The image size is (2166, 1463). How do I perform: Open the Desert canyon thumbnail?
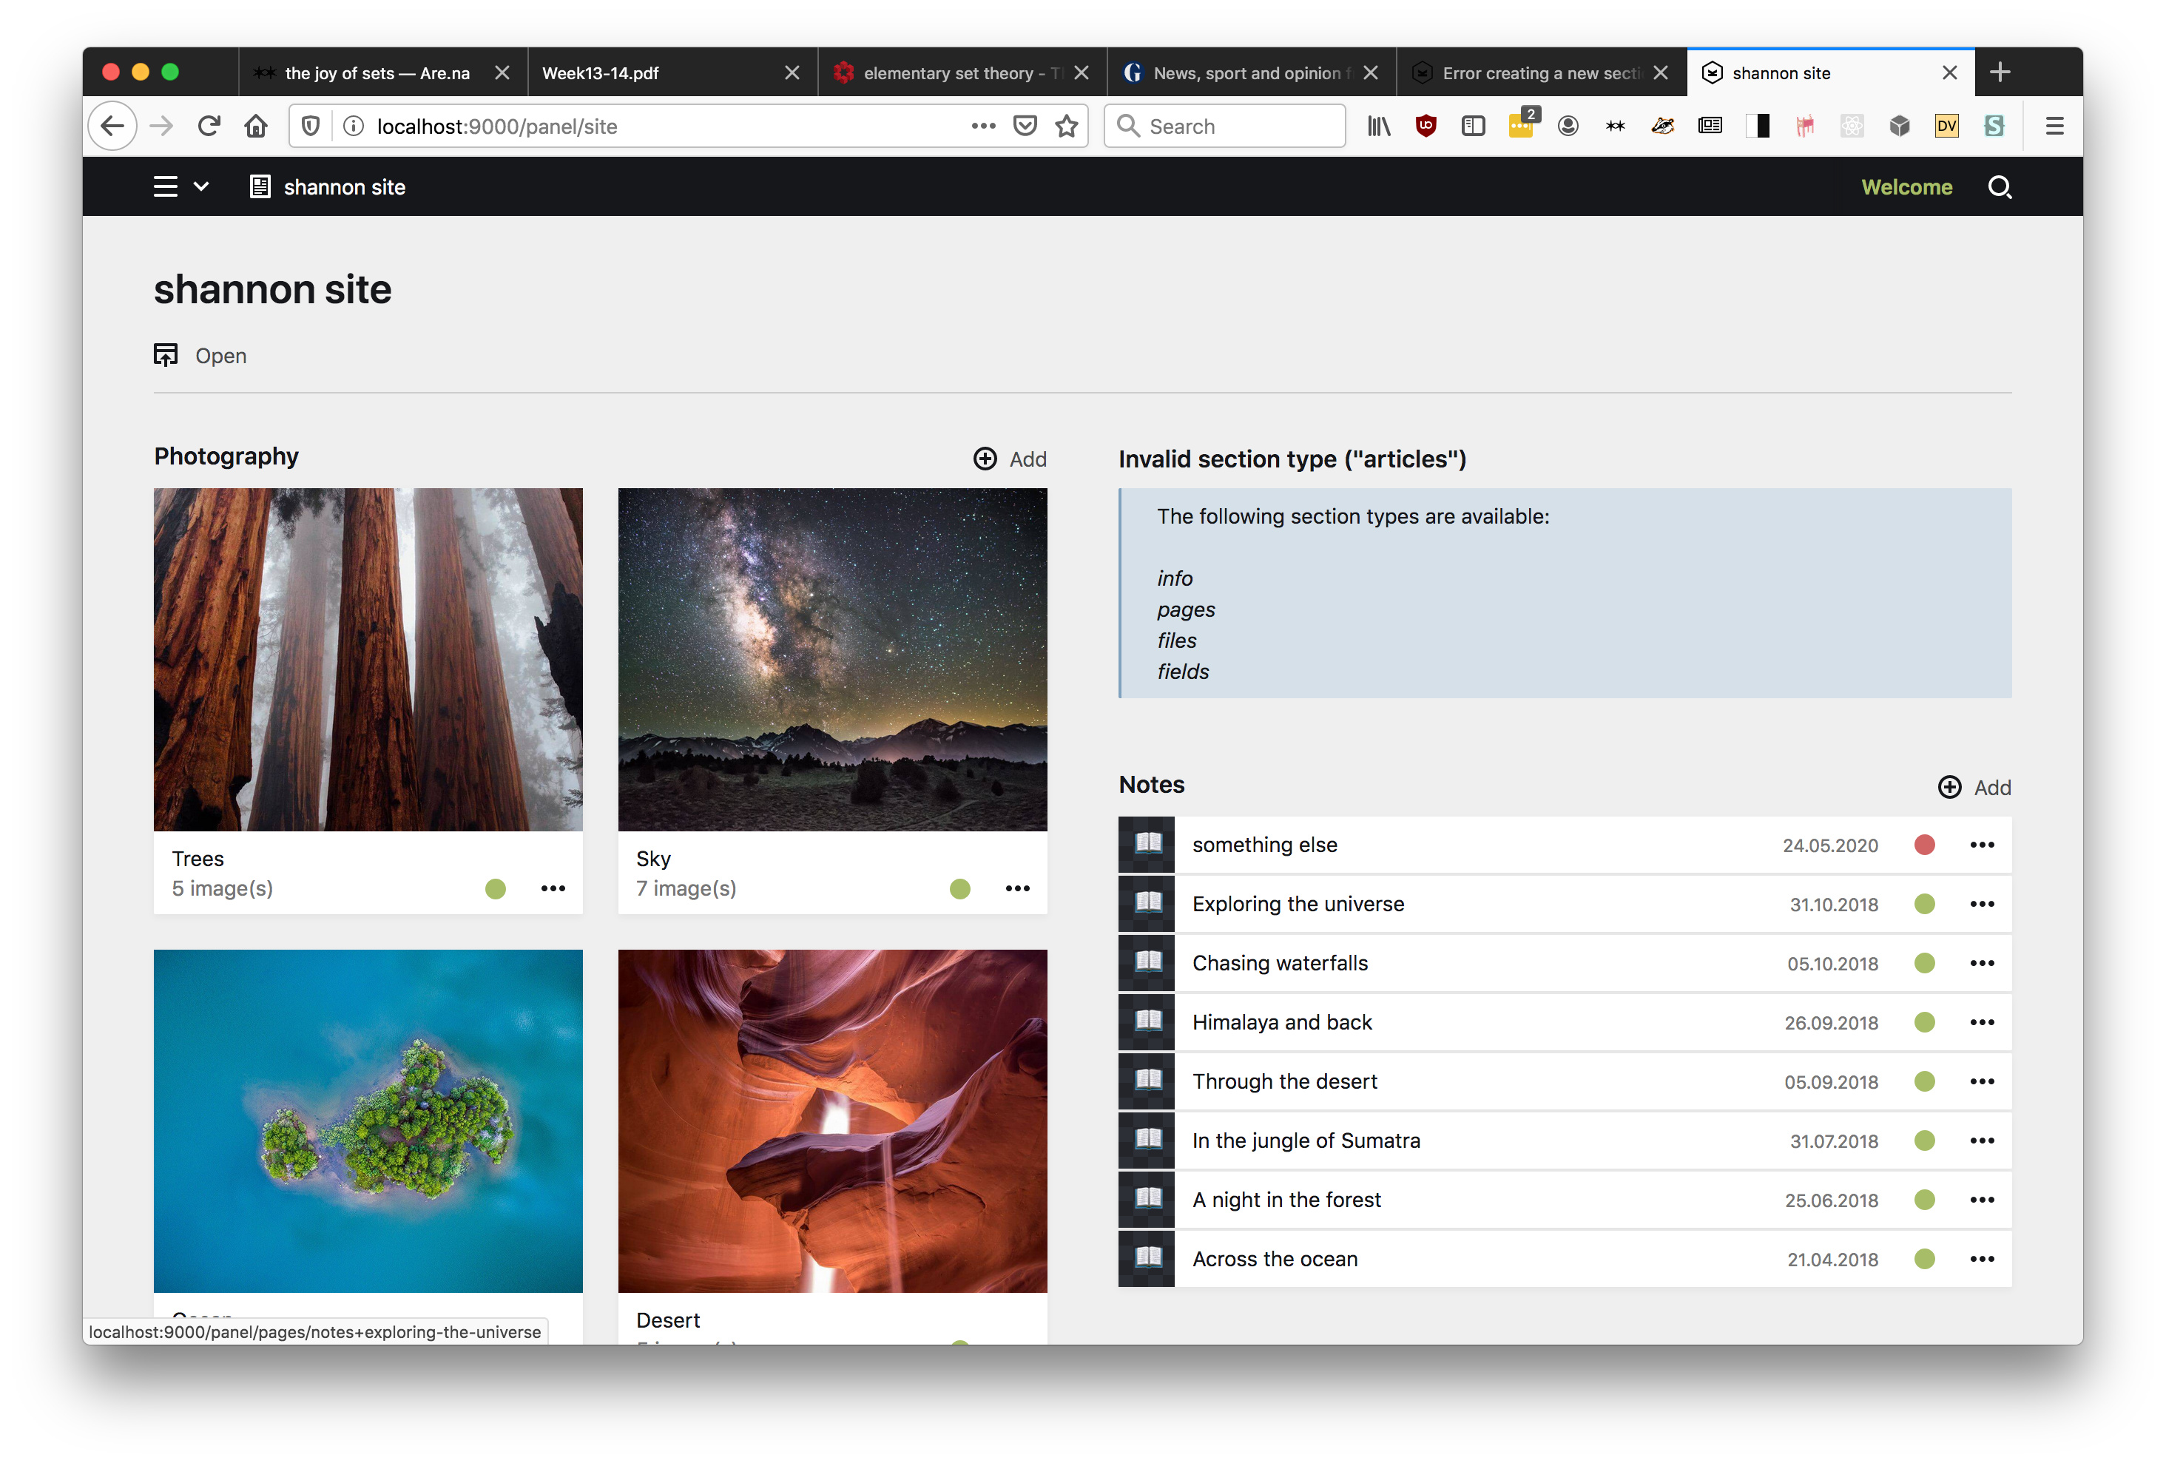[x=832, y=1121]
